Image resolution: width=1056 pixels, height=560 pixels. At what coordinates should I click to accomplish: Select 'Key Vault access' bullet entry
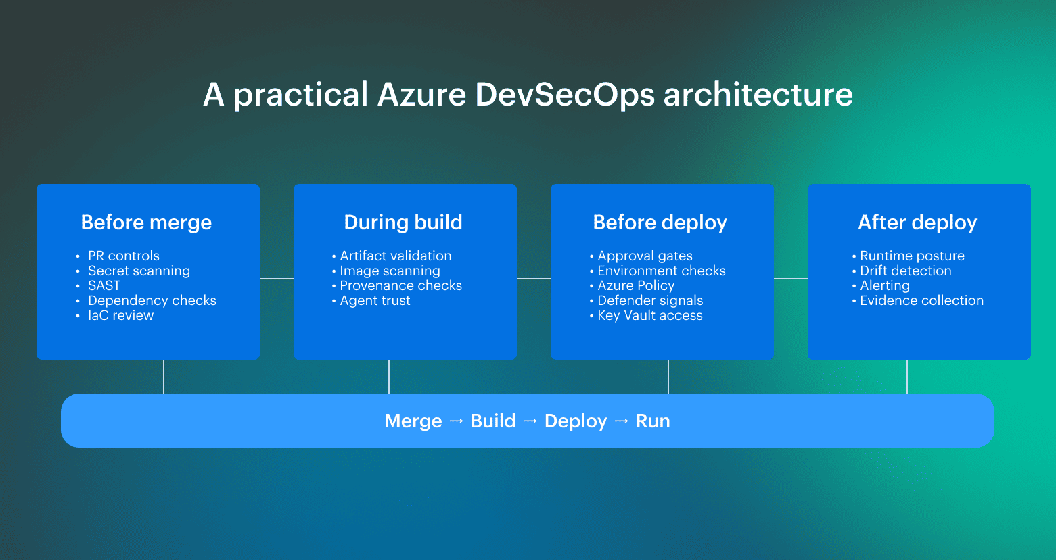pyautogui.click(x=649, y=315)
